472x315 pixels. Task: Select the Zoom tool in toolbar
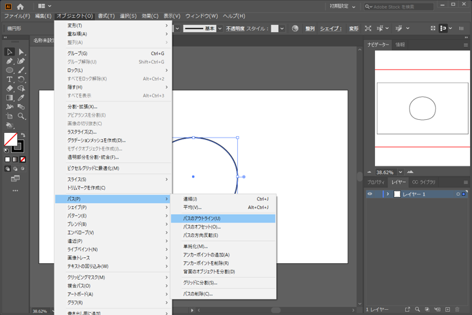21,116
